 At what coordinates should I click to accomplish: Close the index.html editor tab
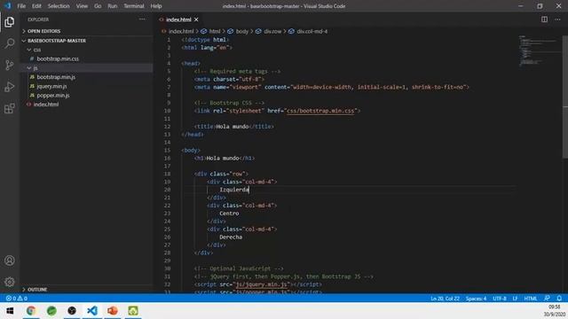point(196,19)
